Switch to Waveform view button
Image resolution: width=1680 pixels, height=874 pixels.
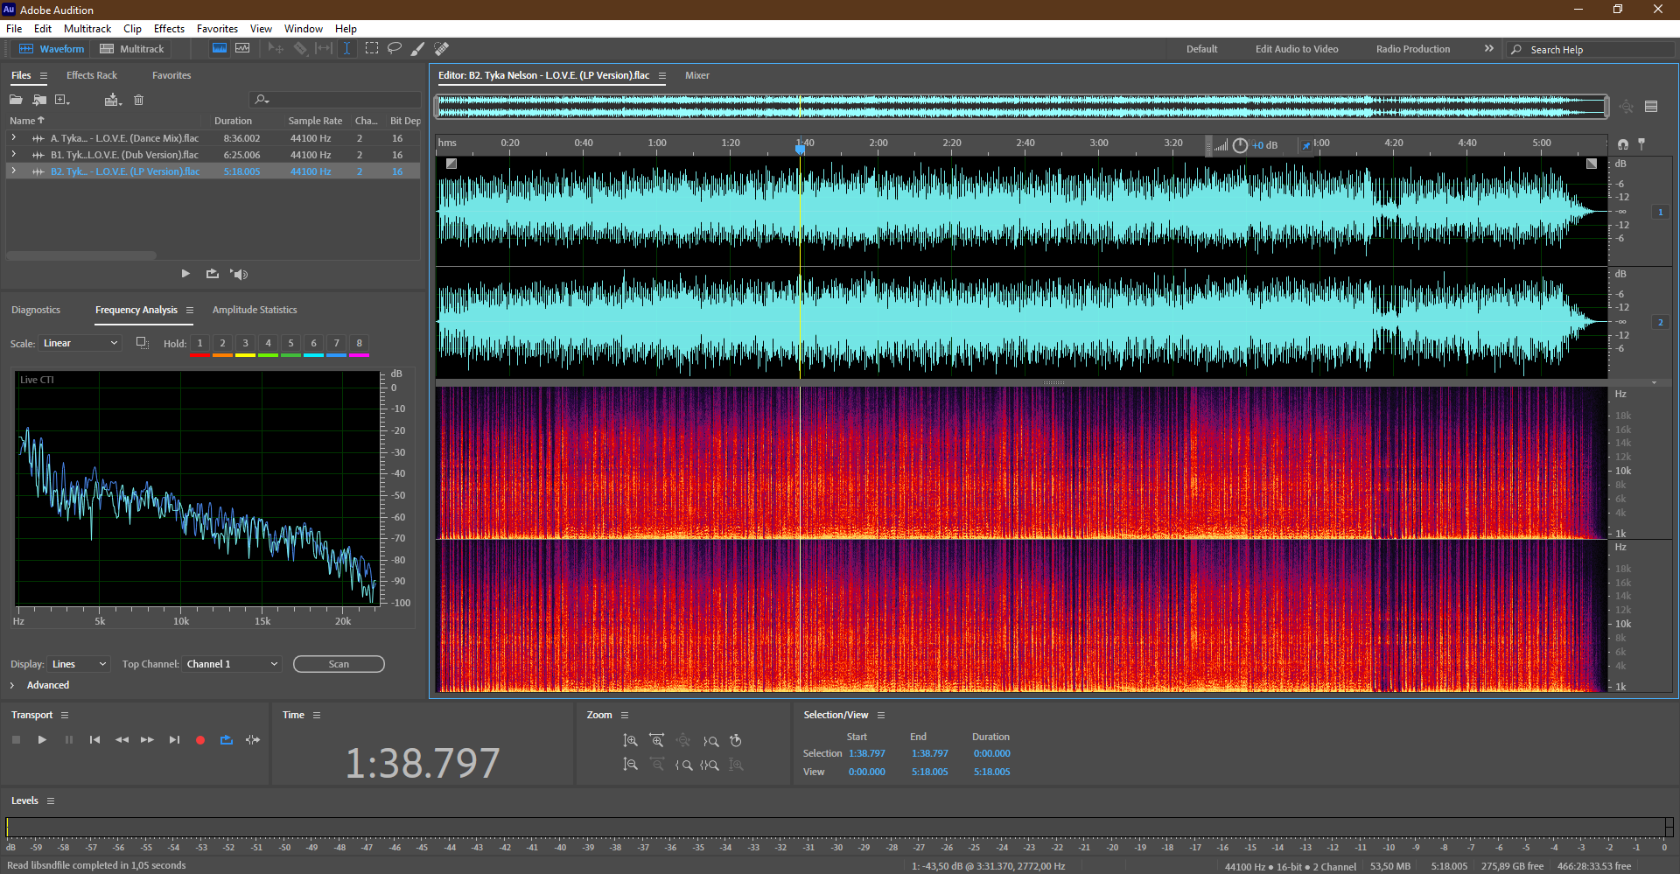[x=52, y=49]
